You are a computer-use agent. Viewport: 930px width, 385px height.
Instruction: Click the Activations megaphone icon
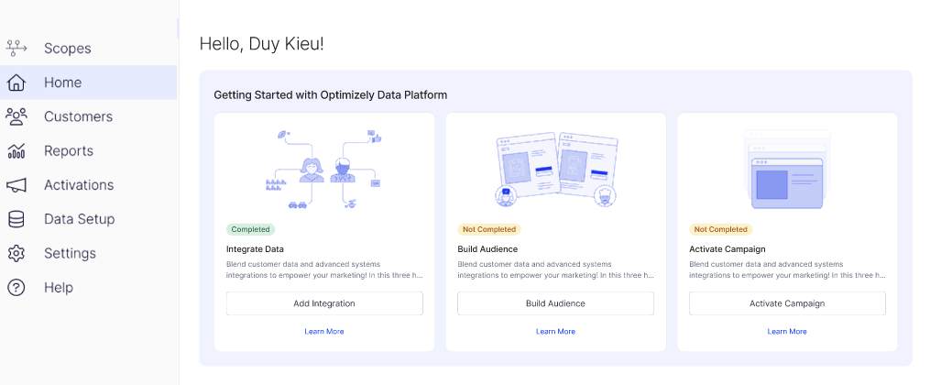pyautogui.click(x=16, y=185)
